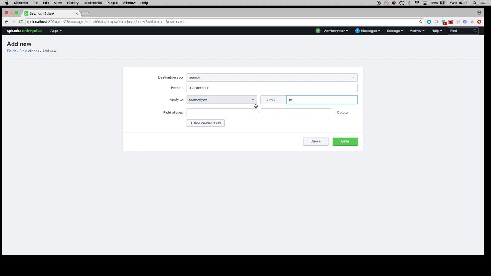
Task: Click the screen recording menu bar icon
Action: [x=379, y=3]
